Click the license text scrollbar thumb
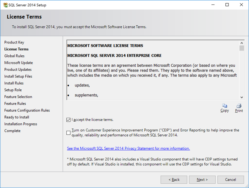 click(x=242, y=48)
